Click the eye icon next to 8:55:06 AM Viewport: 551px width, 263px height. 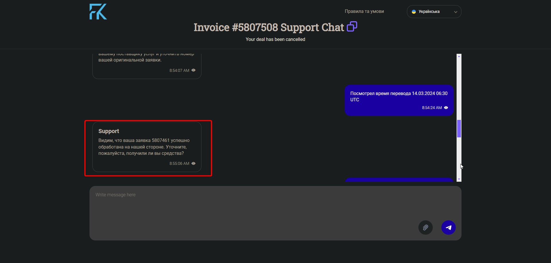pyautogui.click(x=193, y=163)
